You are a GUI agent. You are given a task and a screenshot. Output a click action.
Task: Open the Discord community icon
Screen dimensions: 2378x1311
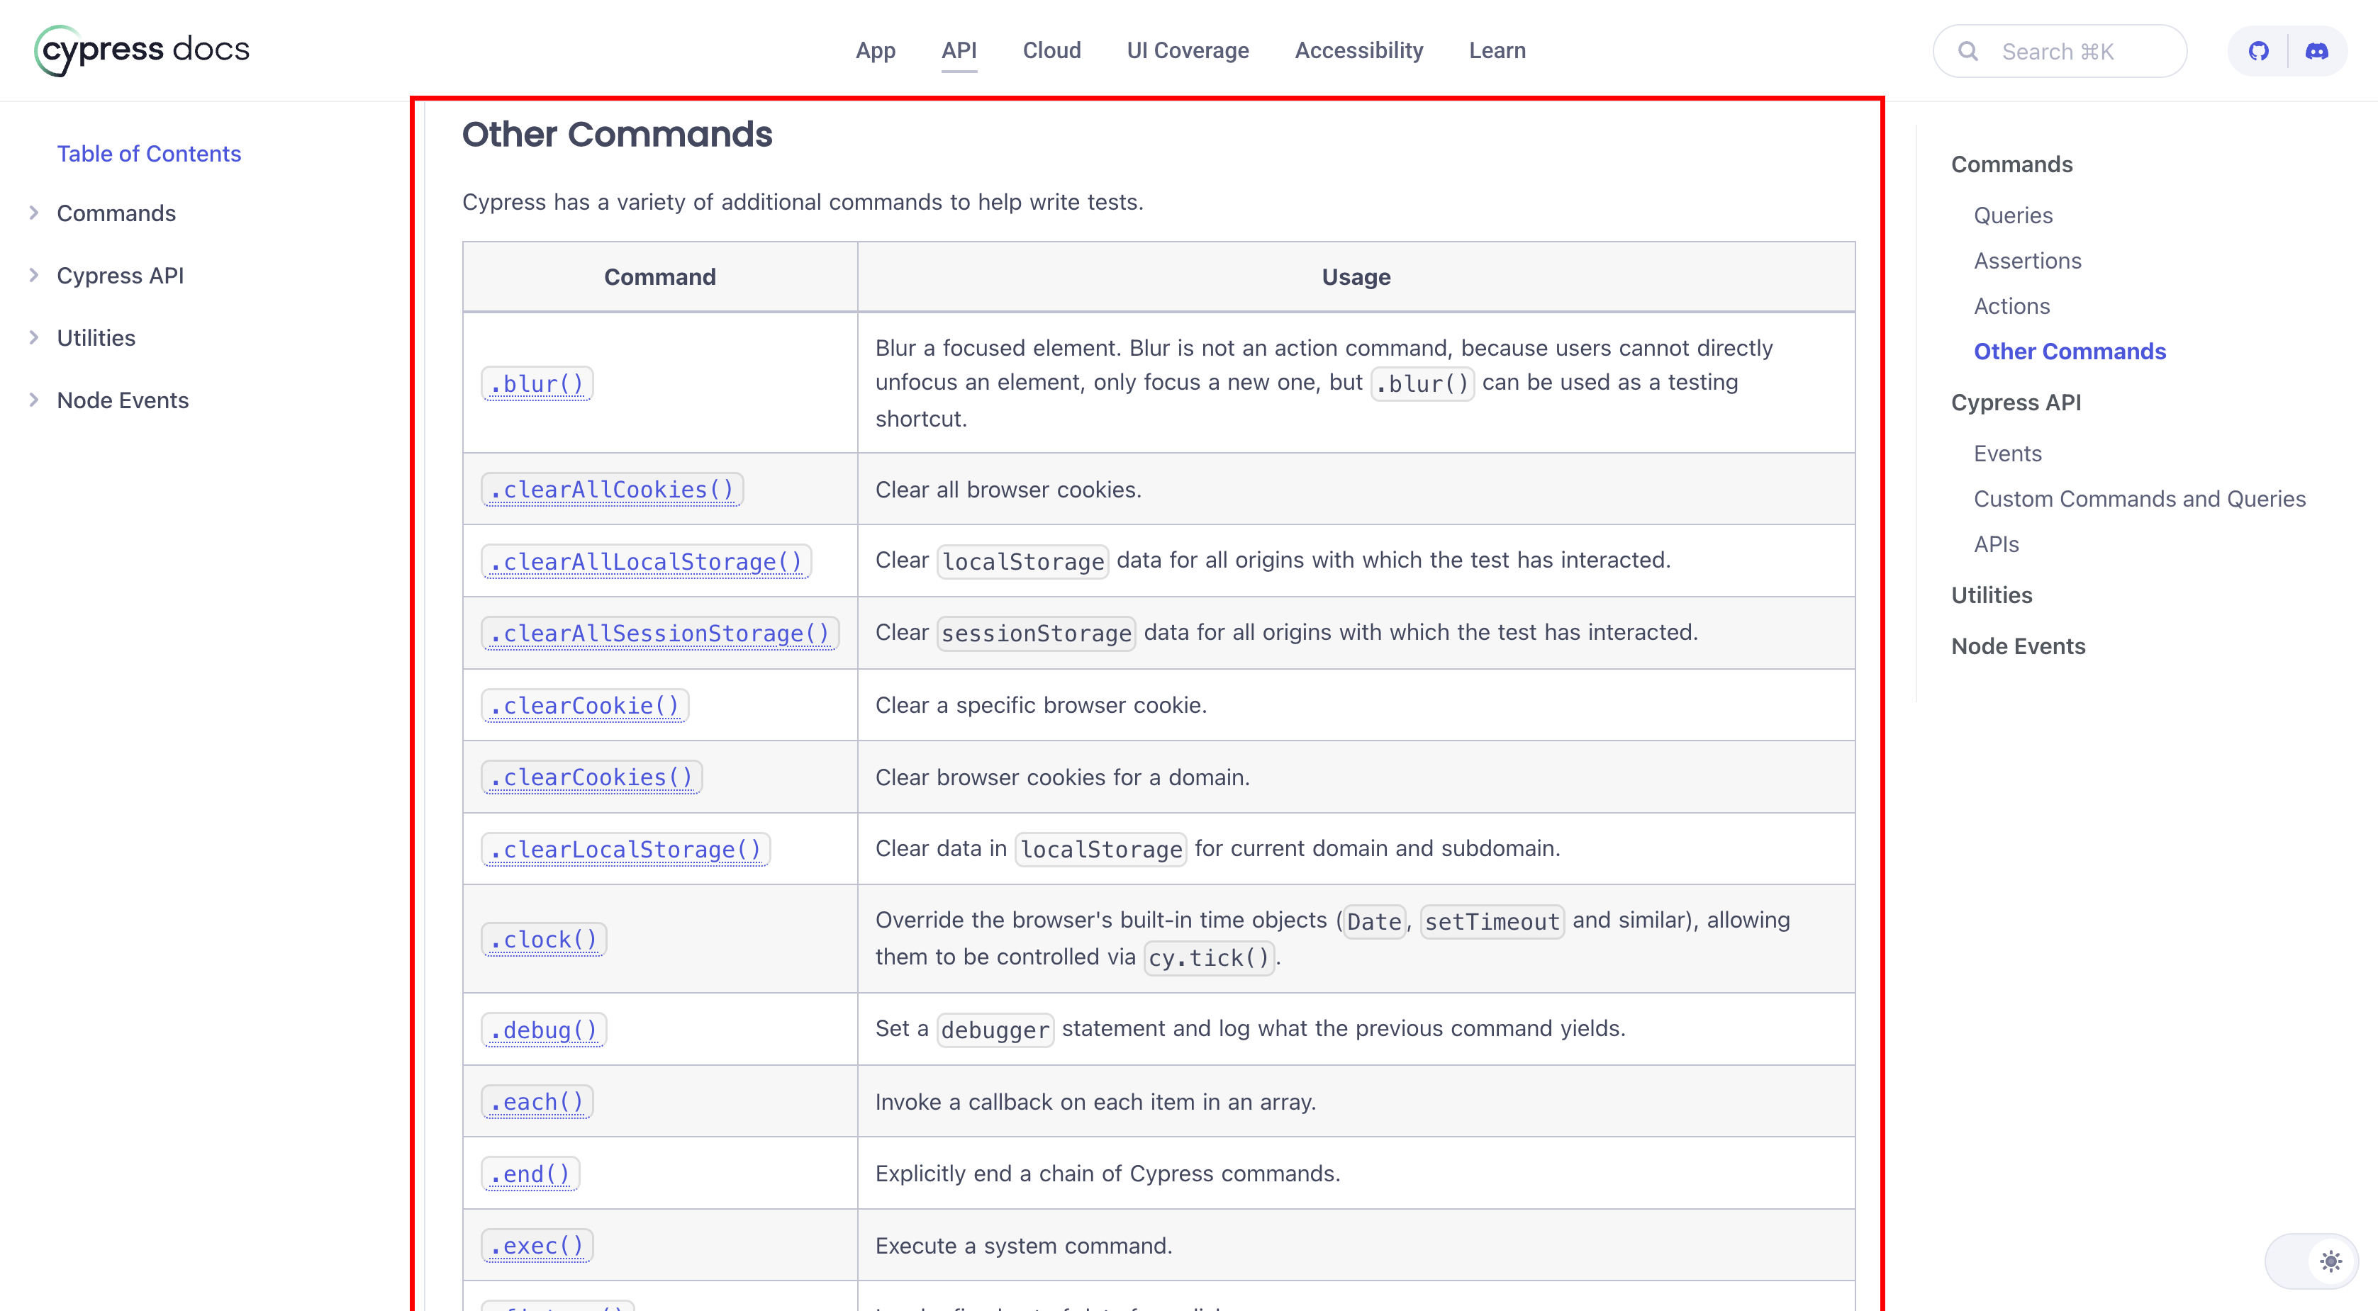coord(2316,52)
